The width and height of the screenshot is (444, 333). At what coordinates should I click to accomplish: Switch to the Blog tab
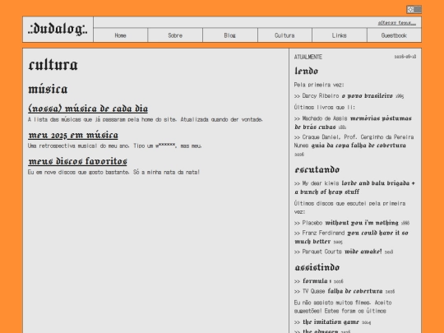point(230,35)
